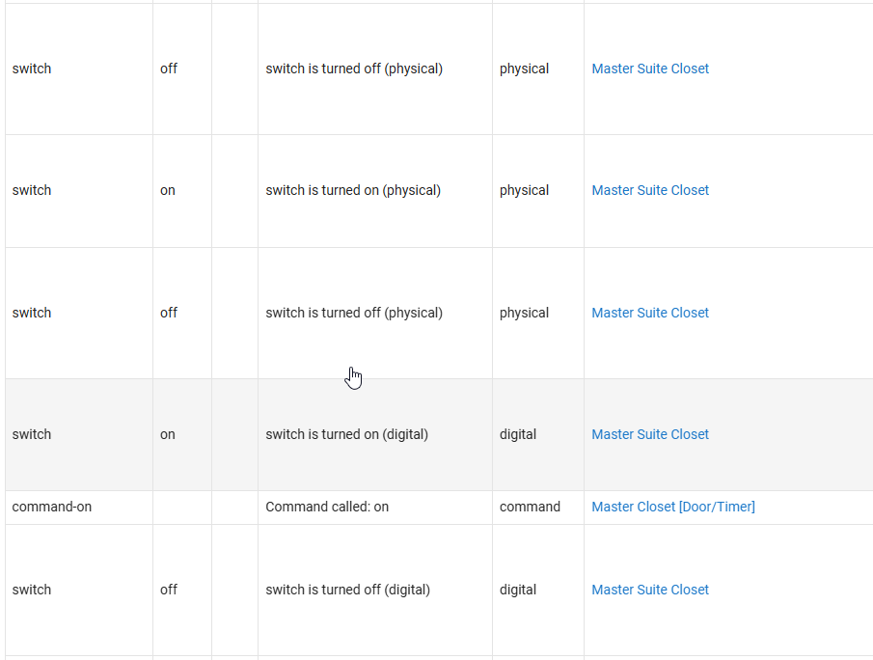
Task: Click 'switch is turned on (digital)' description
Action: click(x=346, y=434)
